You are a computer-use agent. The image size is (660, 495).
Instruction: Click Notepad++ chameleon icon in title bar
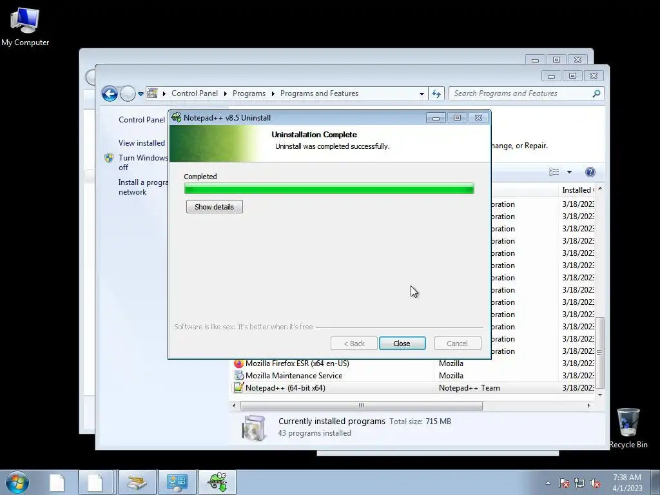click(x=177, y=117)
